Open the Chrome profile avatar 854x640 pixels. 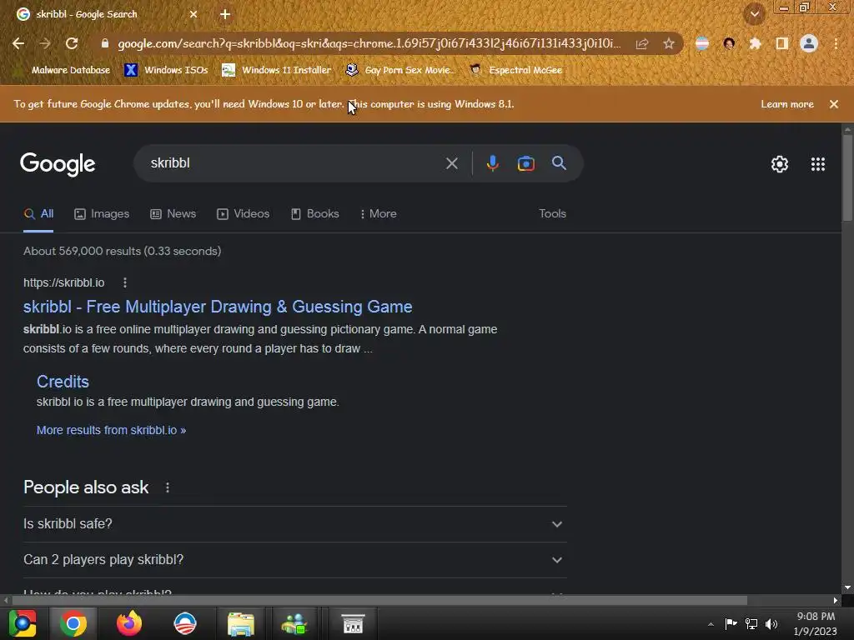point(809,43)
